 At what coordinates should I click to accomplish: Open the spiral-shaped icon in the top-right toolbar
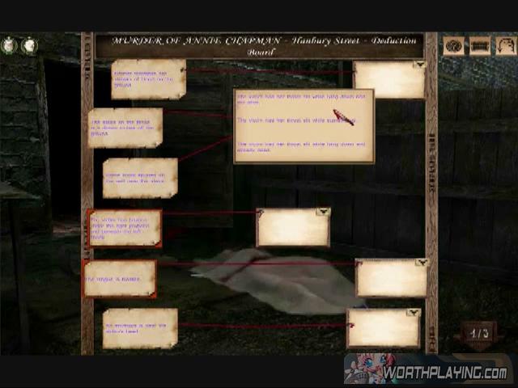tap(454, 46)
